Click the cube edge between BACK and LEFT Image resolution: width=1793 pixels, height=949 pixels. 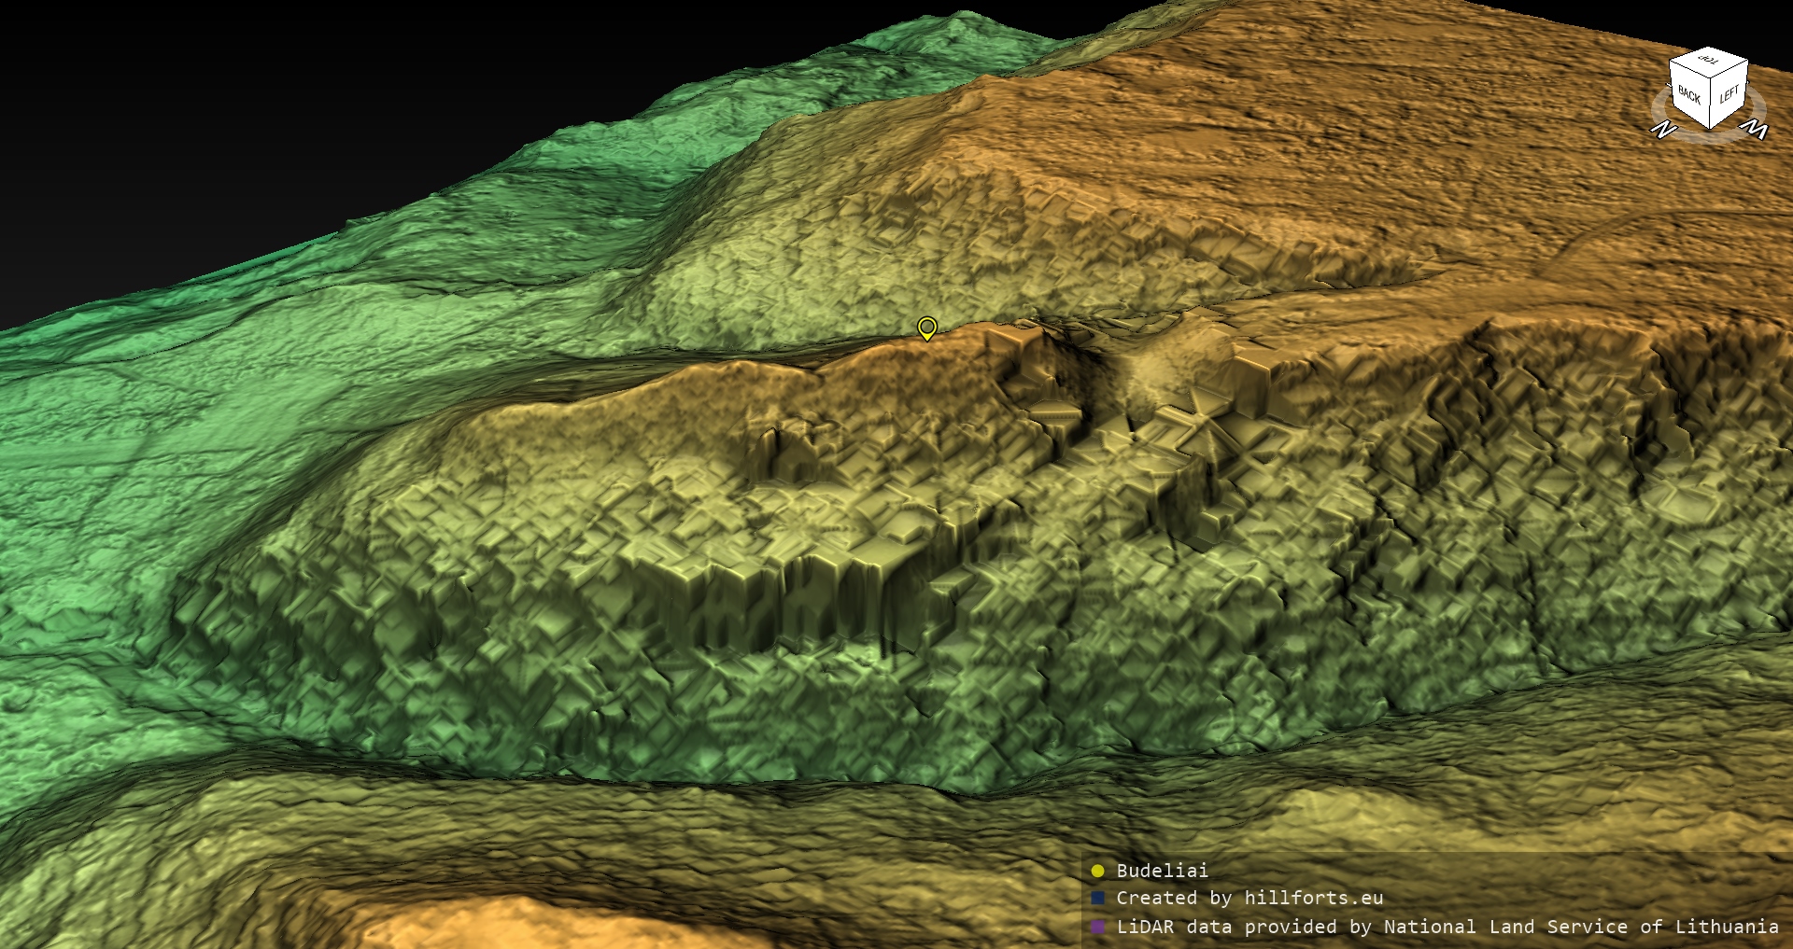(x=1710, y=103)
